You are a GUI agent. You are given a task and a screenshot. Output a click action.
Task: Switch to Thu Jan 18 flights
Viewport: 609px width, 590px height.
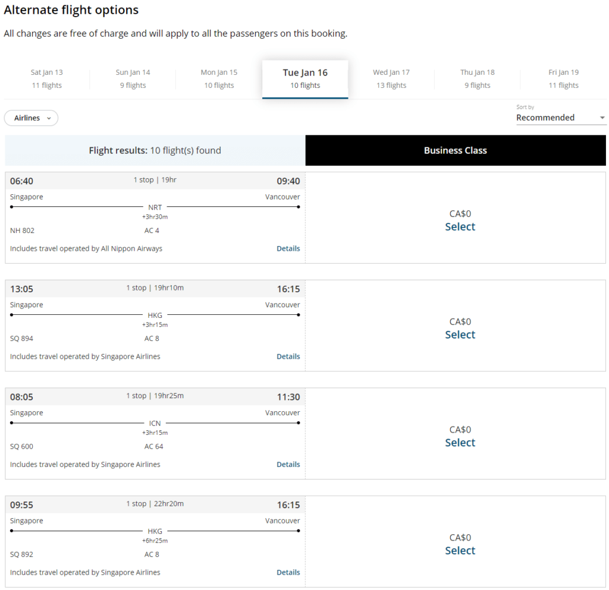[477, 78]
